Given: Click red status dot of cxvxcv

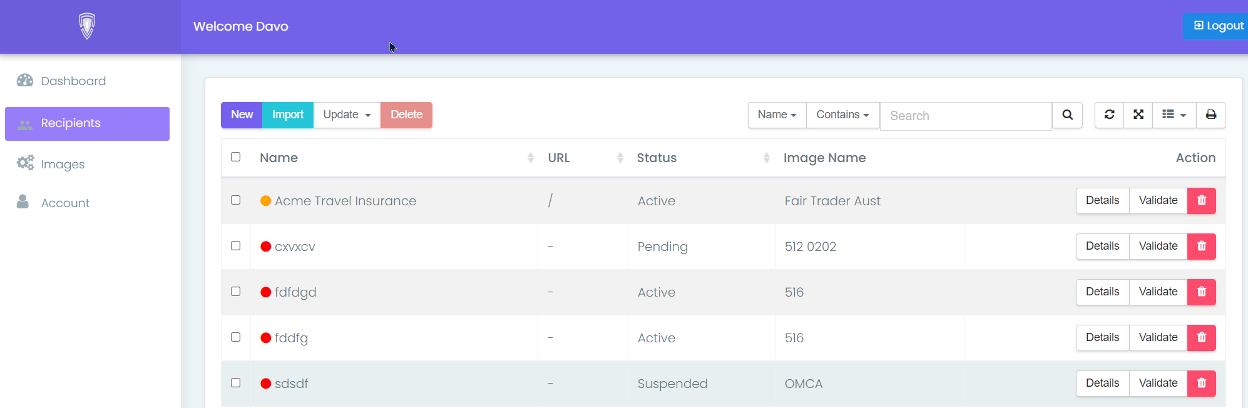Looking at the screenshot, I should click(x=266, y=247).
